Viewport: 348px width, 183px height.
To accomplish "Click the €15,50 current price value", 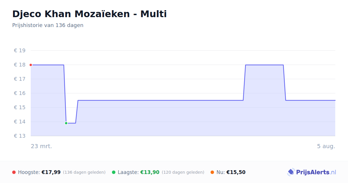I will (x=236, y=172).
